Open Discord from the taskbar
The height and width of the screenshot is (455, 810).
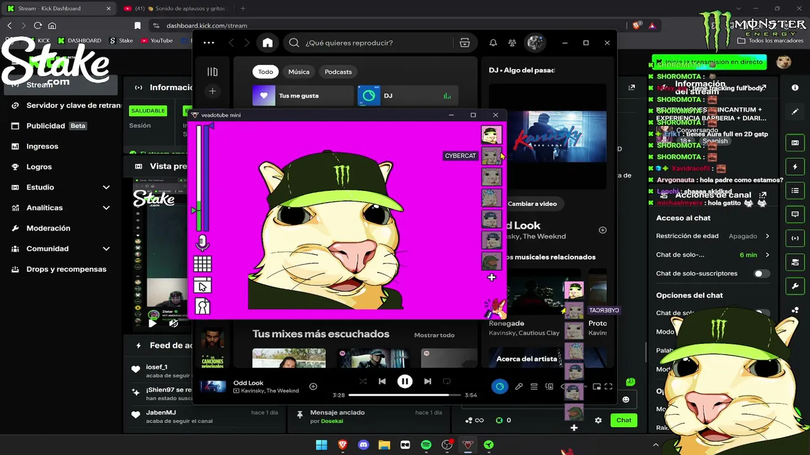tap(363, 445)
